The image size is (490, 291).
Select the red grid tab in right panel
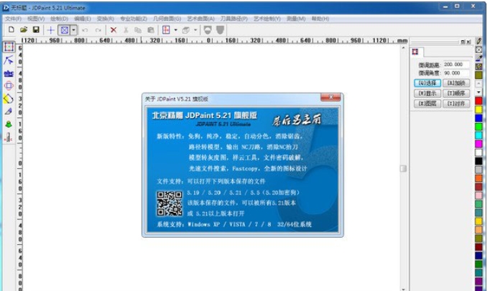coord(415,52)
